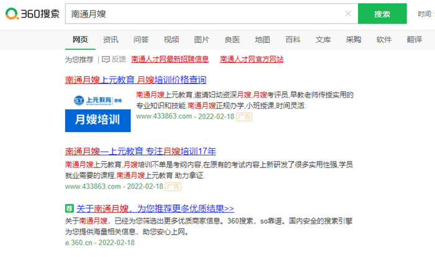The height and width of the screenshot is (257, 435).
Task: Click the 360搜索 logo
Action: pos(32,14)
